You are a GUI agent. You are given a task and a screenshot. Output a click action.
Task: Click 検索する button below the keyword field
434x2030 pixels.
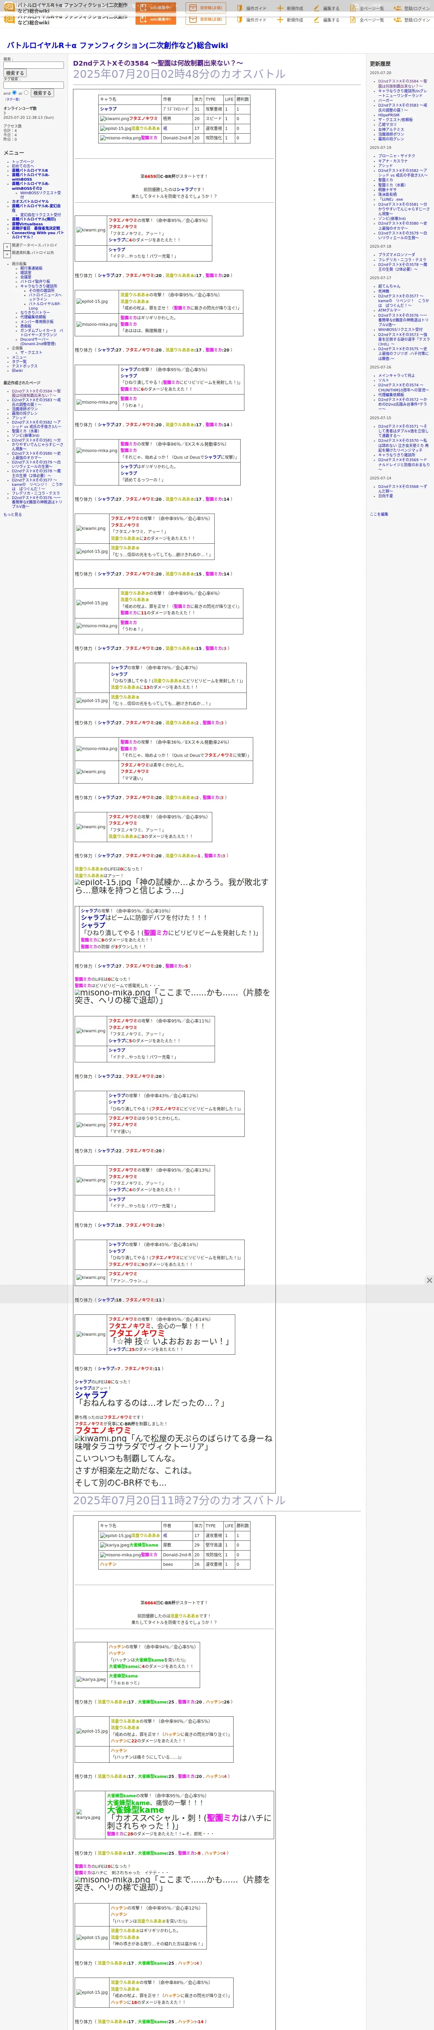coord(15,73)
